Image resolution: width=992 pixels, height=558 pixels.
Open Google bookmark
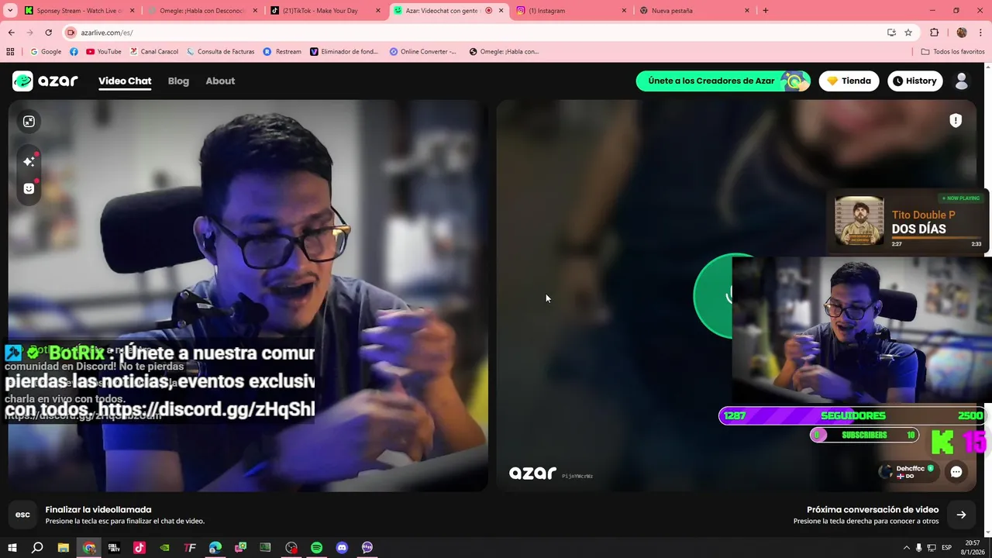click(46, 52)
